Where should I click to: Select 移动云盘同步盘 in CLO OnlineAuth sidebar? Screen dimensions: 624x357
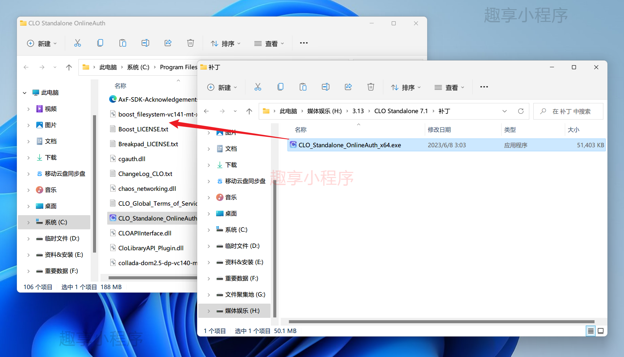(65, 174)
